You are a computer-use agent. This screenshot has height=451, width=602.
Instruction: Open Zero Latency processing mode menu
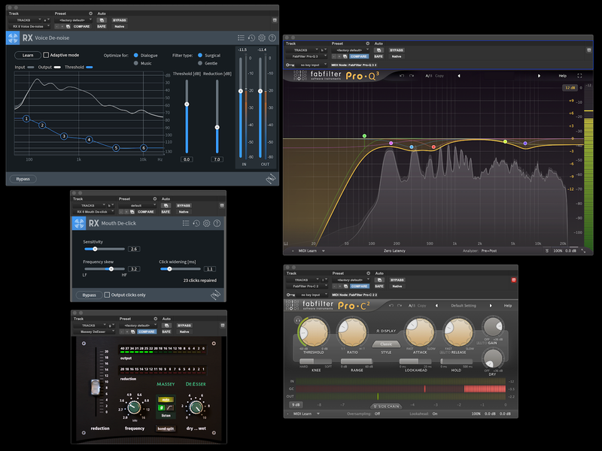point(394,251)
